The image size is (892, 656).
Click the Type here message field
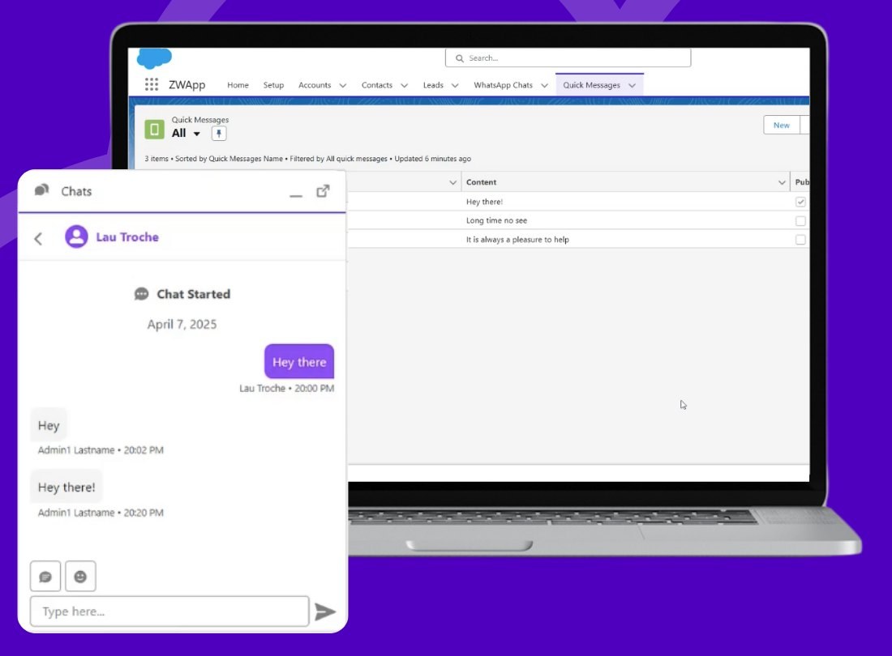pos(169,611)
